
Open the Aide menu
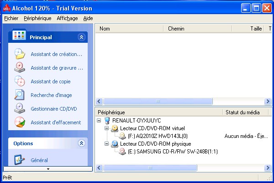pyautogui.click(x=88, y=18)
